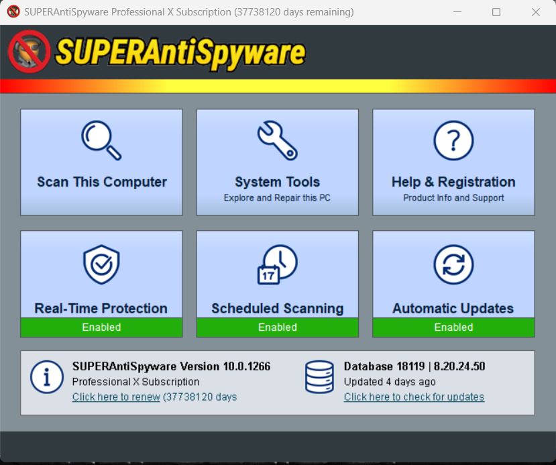
Task: Toggle Real-Time Protection Enabled status bar
Action: click(x=101, y=327)
